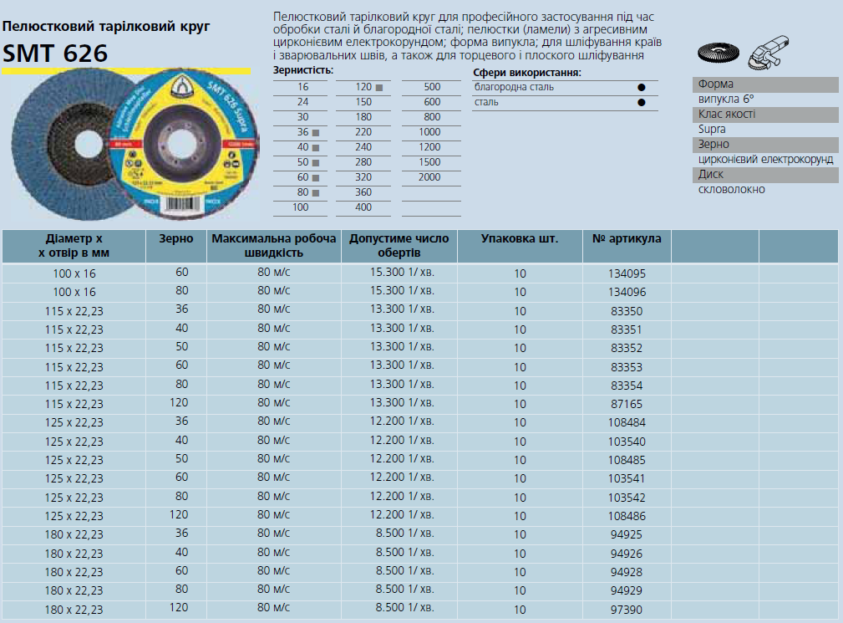Click grit value 1000 in the Зернистість list
This screenshot has height=623, width=843.
pos(429,132)
